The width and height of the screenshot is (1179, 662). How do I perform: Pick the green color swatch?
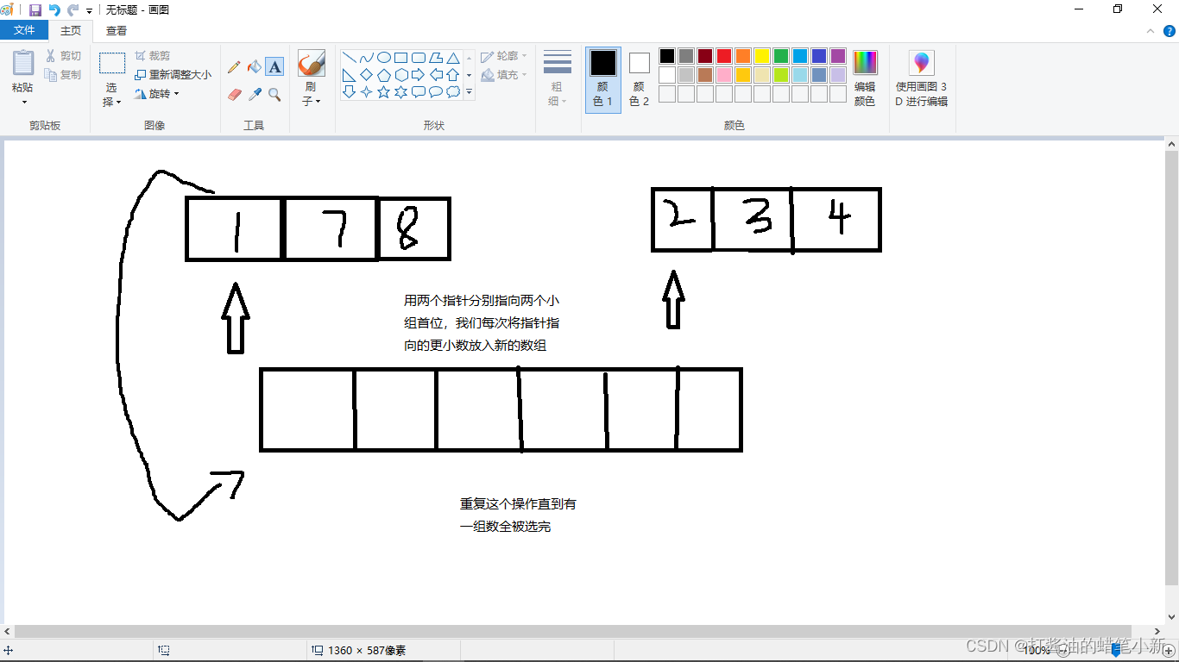[x=781, y=56]
